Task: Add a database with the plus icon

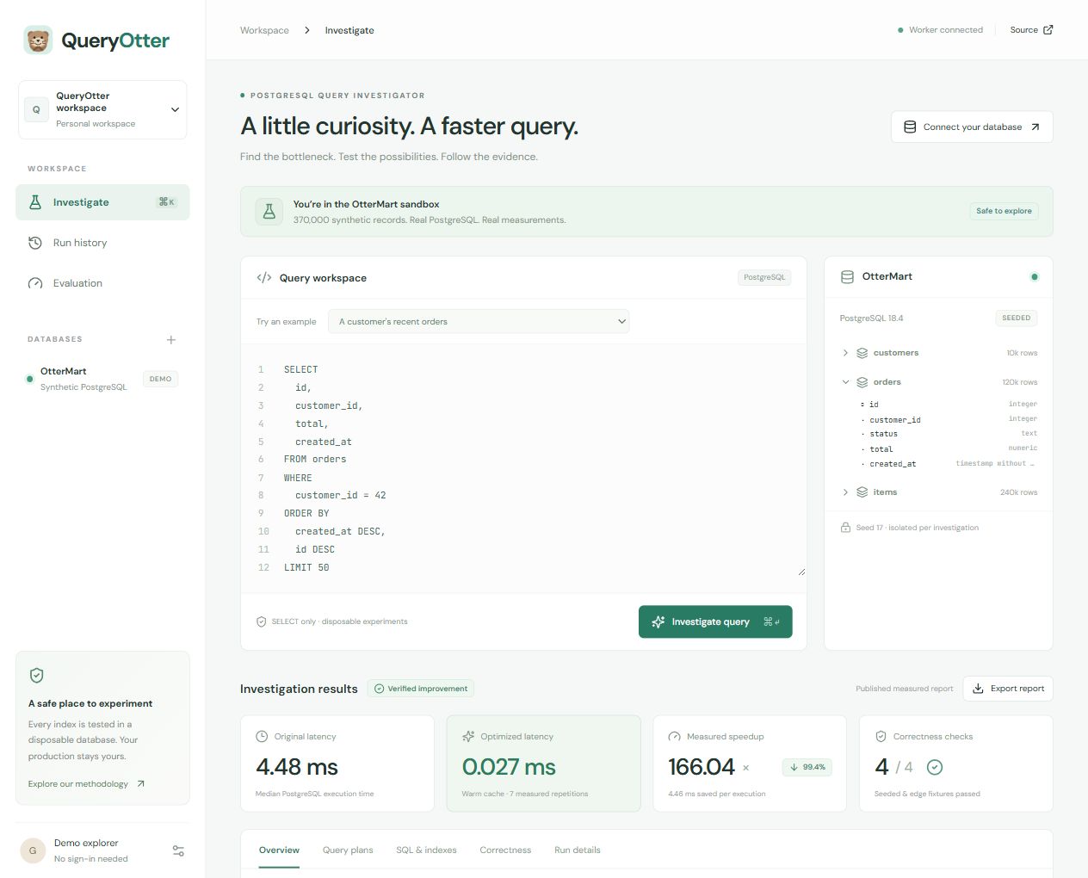Action: [171, 340]
